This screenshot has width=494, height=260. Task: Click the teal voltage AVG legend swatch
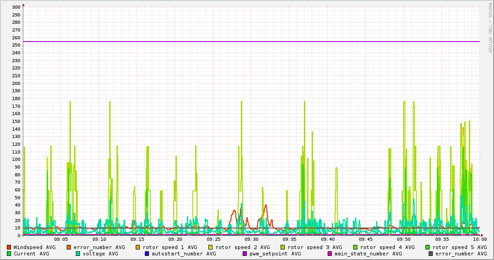78,254
